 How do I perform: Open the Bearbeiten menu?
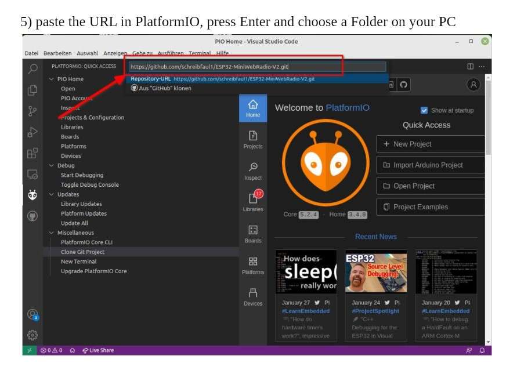(57, 53)
